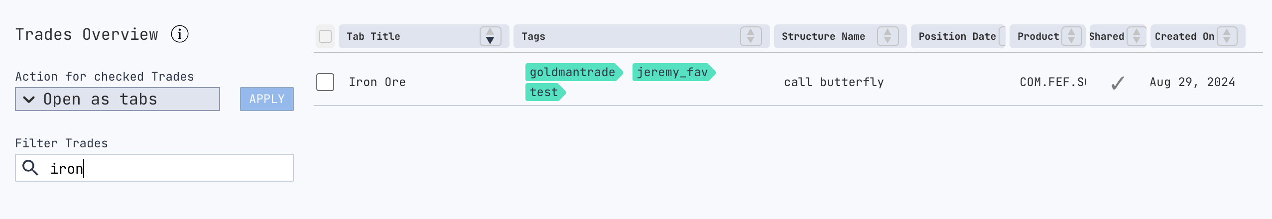
Task: Click the Tab Title column header
Action: (374, 36)
